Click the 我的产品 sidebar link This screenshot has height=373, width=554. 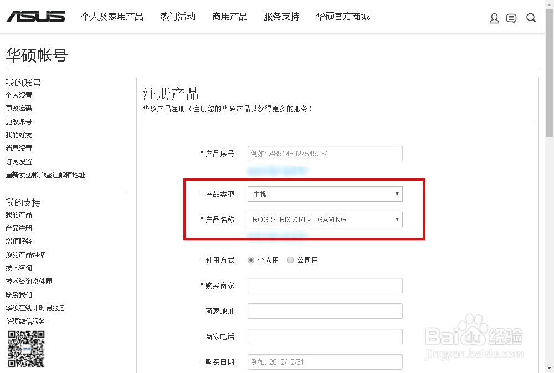18,214
